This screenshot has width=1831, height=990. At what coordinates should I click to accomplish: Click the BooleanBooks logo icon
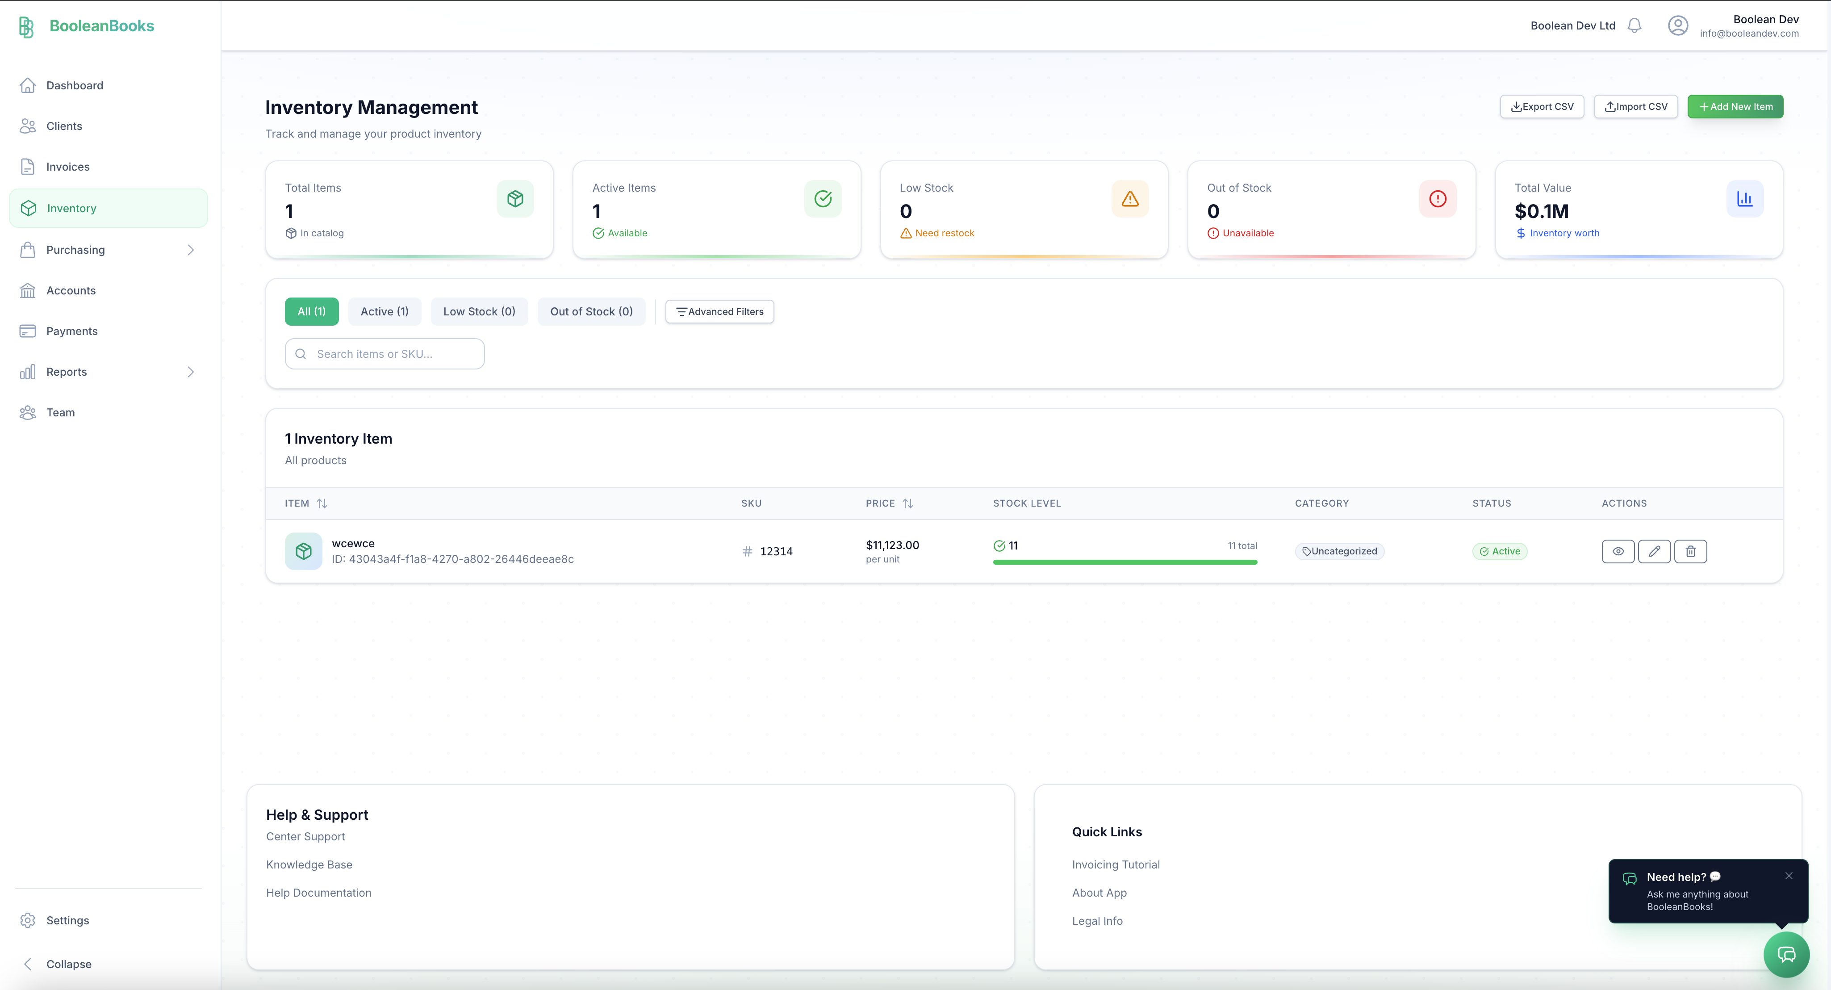pos(26,26)
